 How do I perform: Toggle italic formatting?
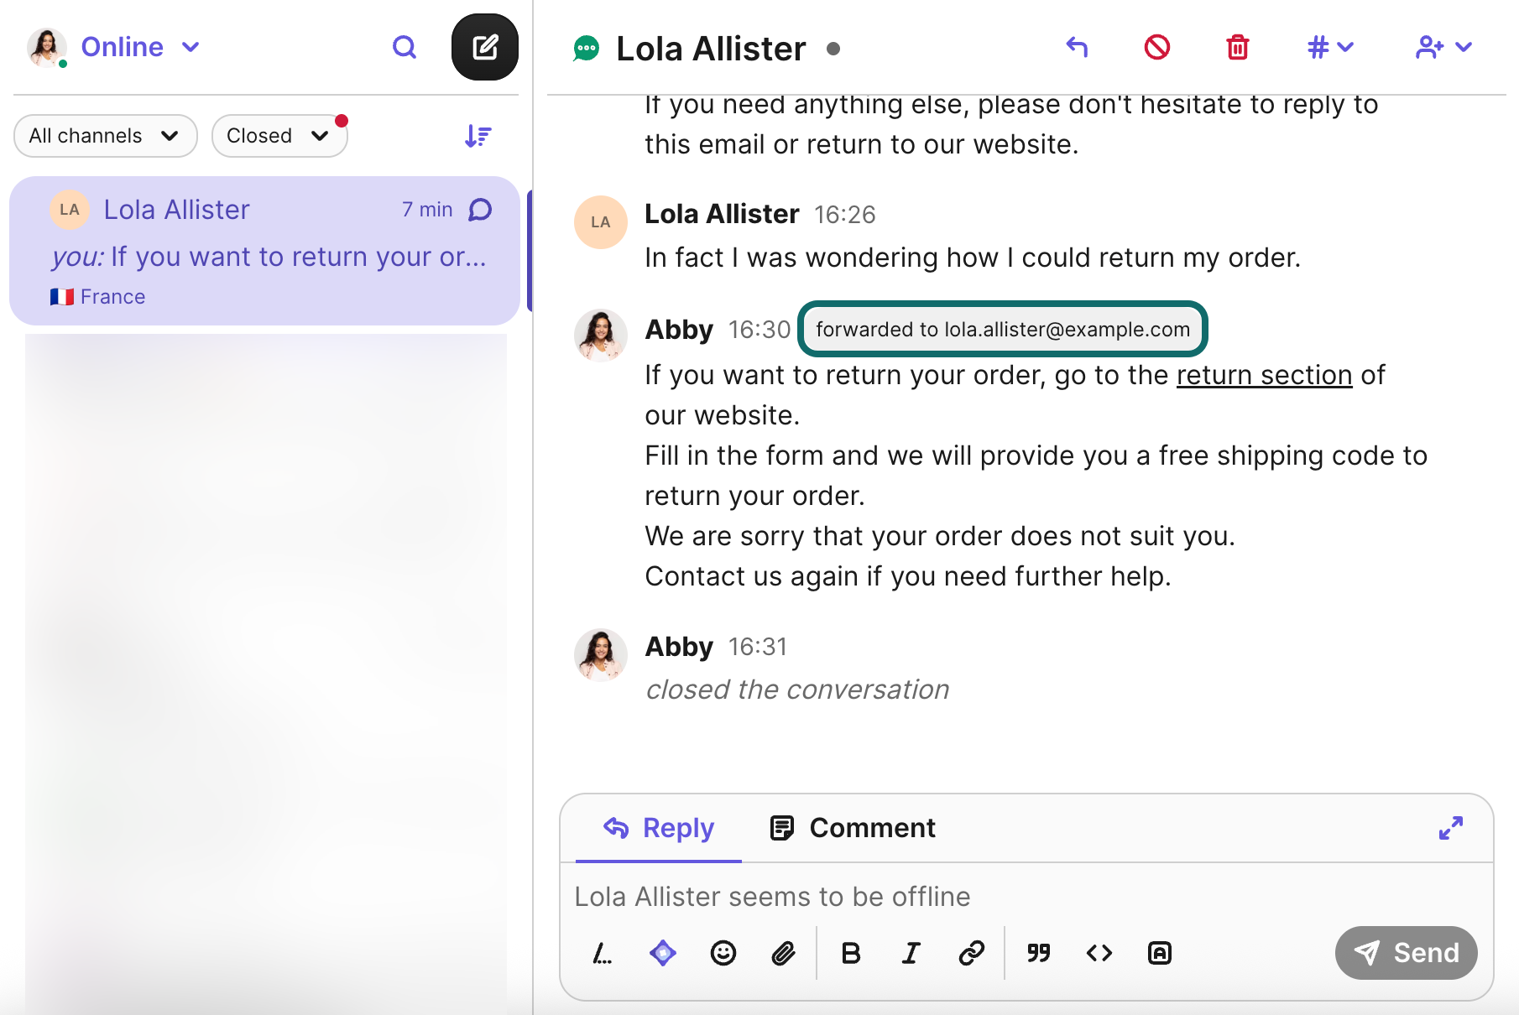[911, 953]
